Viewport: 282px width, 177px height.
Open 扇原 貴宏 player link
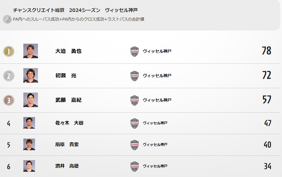pyautogui.click(x=67, y=144)
